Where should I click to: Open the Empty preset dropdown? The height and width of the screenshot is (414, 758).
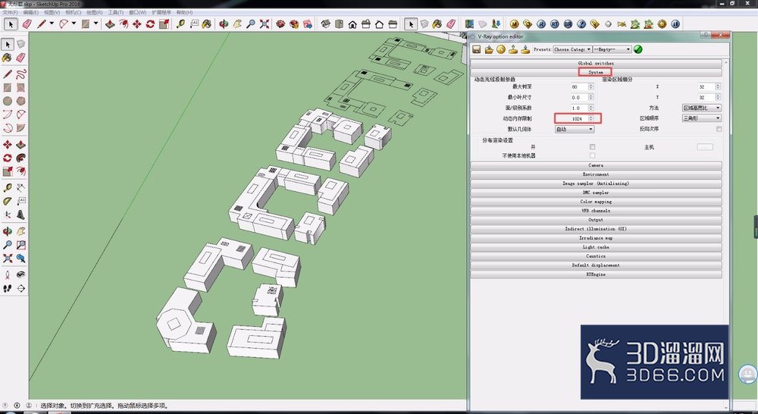coord(612,49)
